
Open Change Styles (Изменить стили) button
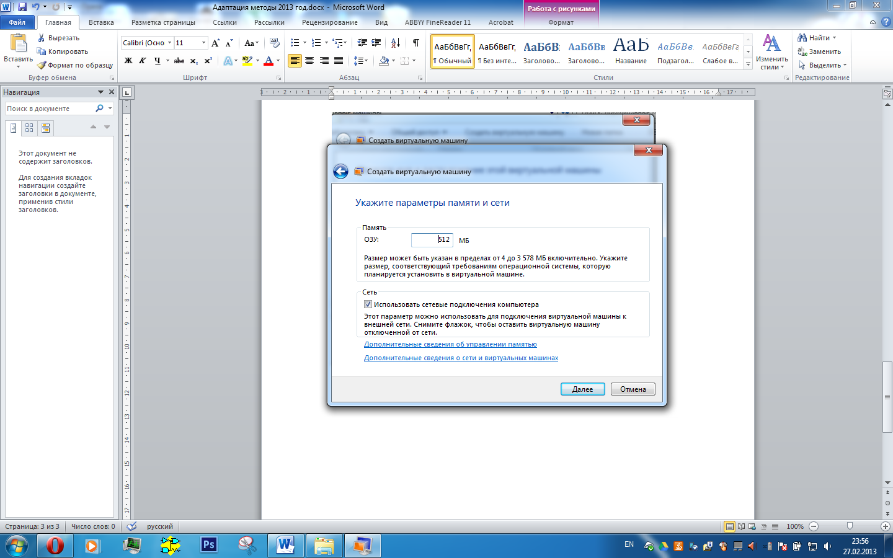click(x=771, y=52)
